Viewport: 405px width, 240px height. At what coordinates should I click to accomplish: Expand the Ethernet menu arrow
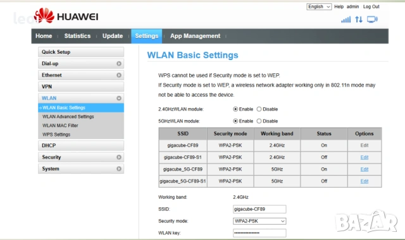(119, 75)
